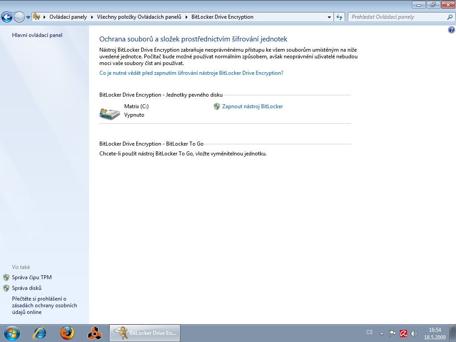Launch Internet Explorer from the taskbar
This screenshot has height=342, width=456.
coord(40,333)
